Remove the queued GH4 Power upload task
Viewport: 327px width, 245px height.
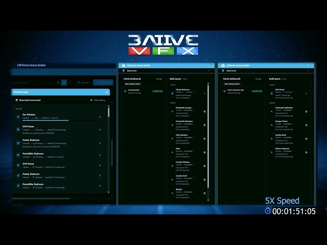[100, 165]
